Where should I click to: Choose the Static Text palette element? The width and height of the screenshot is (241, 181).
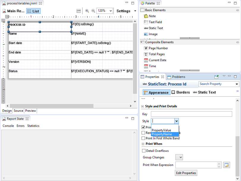(155, 28)
